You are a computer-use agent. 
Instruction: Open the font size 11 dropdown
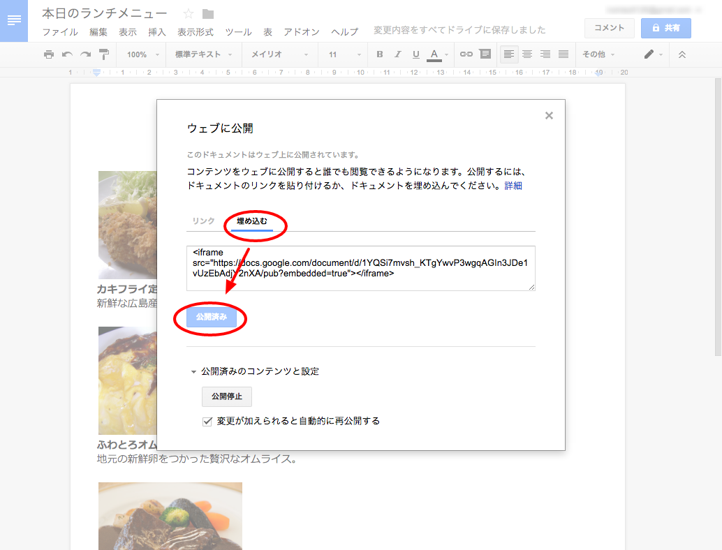[345, 54]
